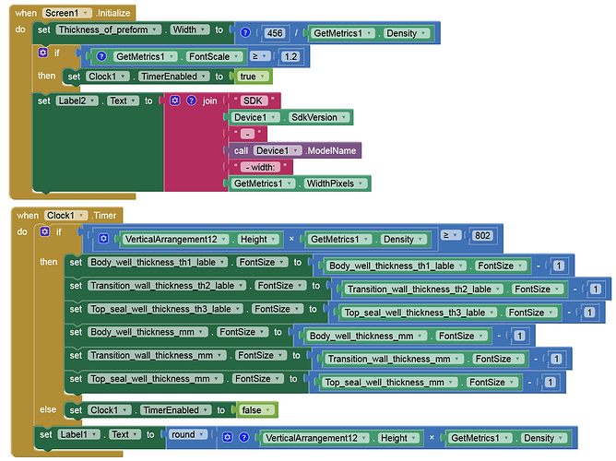Open the Label1 component dropdown

click(78, 434)
